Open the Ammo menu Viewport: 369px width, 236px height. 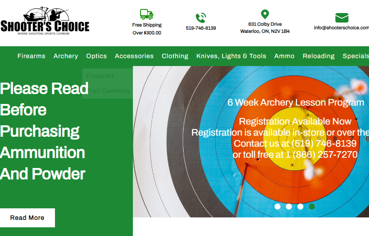click(x=284, y=56)
